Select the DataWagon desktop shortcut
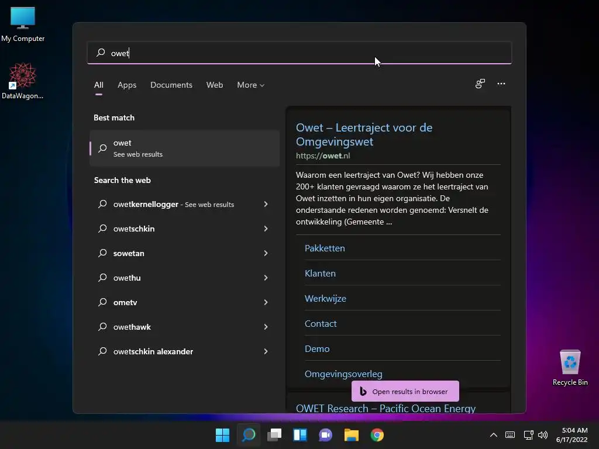This screenshot has width=599, height=449. tap(23, 81)
